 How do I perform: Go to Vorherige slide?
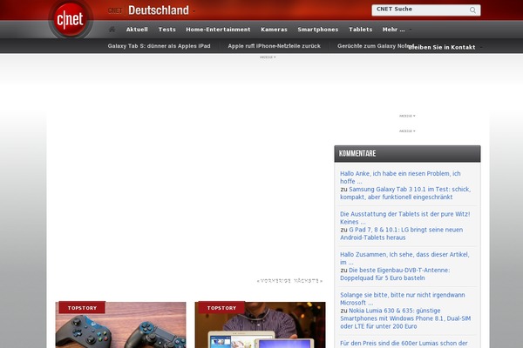[x=275, y=281]
